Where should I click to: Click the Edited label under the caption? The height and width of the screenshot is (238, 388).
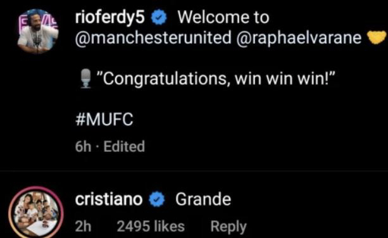tap(124, 146)
